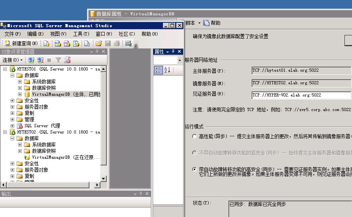352x217 pixels.
Task: Close the Object Explorer panel
Action: (103, 52)
